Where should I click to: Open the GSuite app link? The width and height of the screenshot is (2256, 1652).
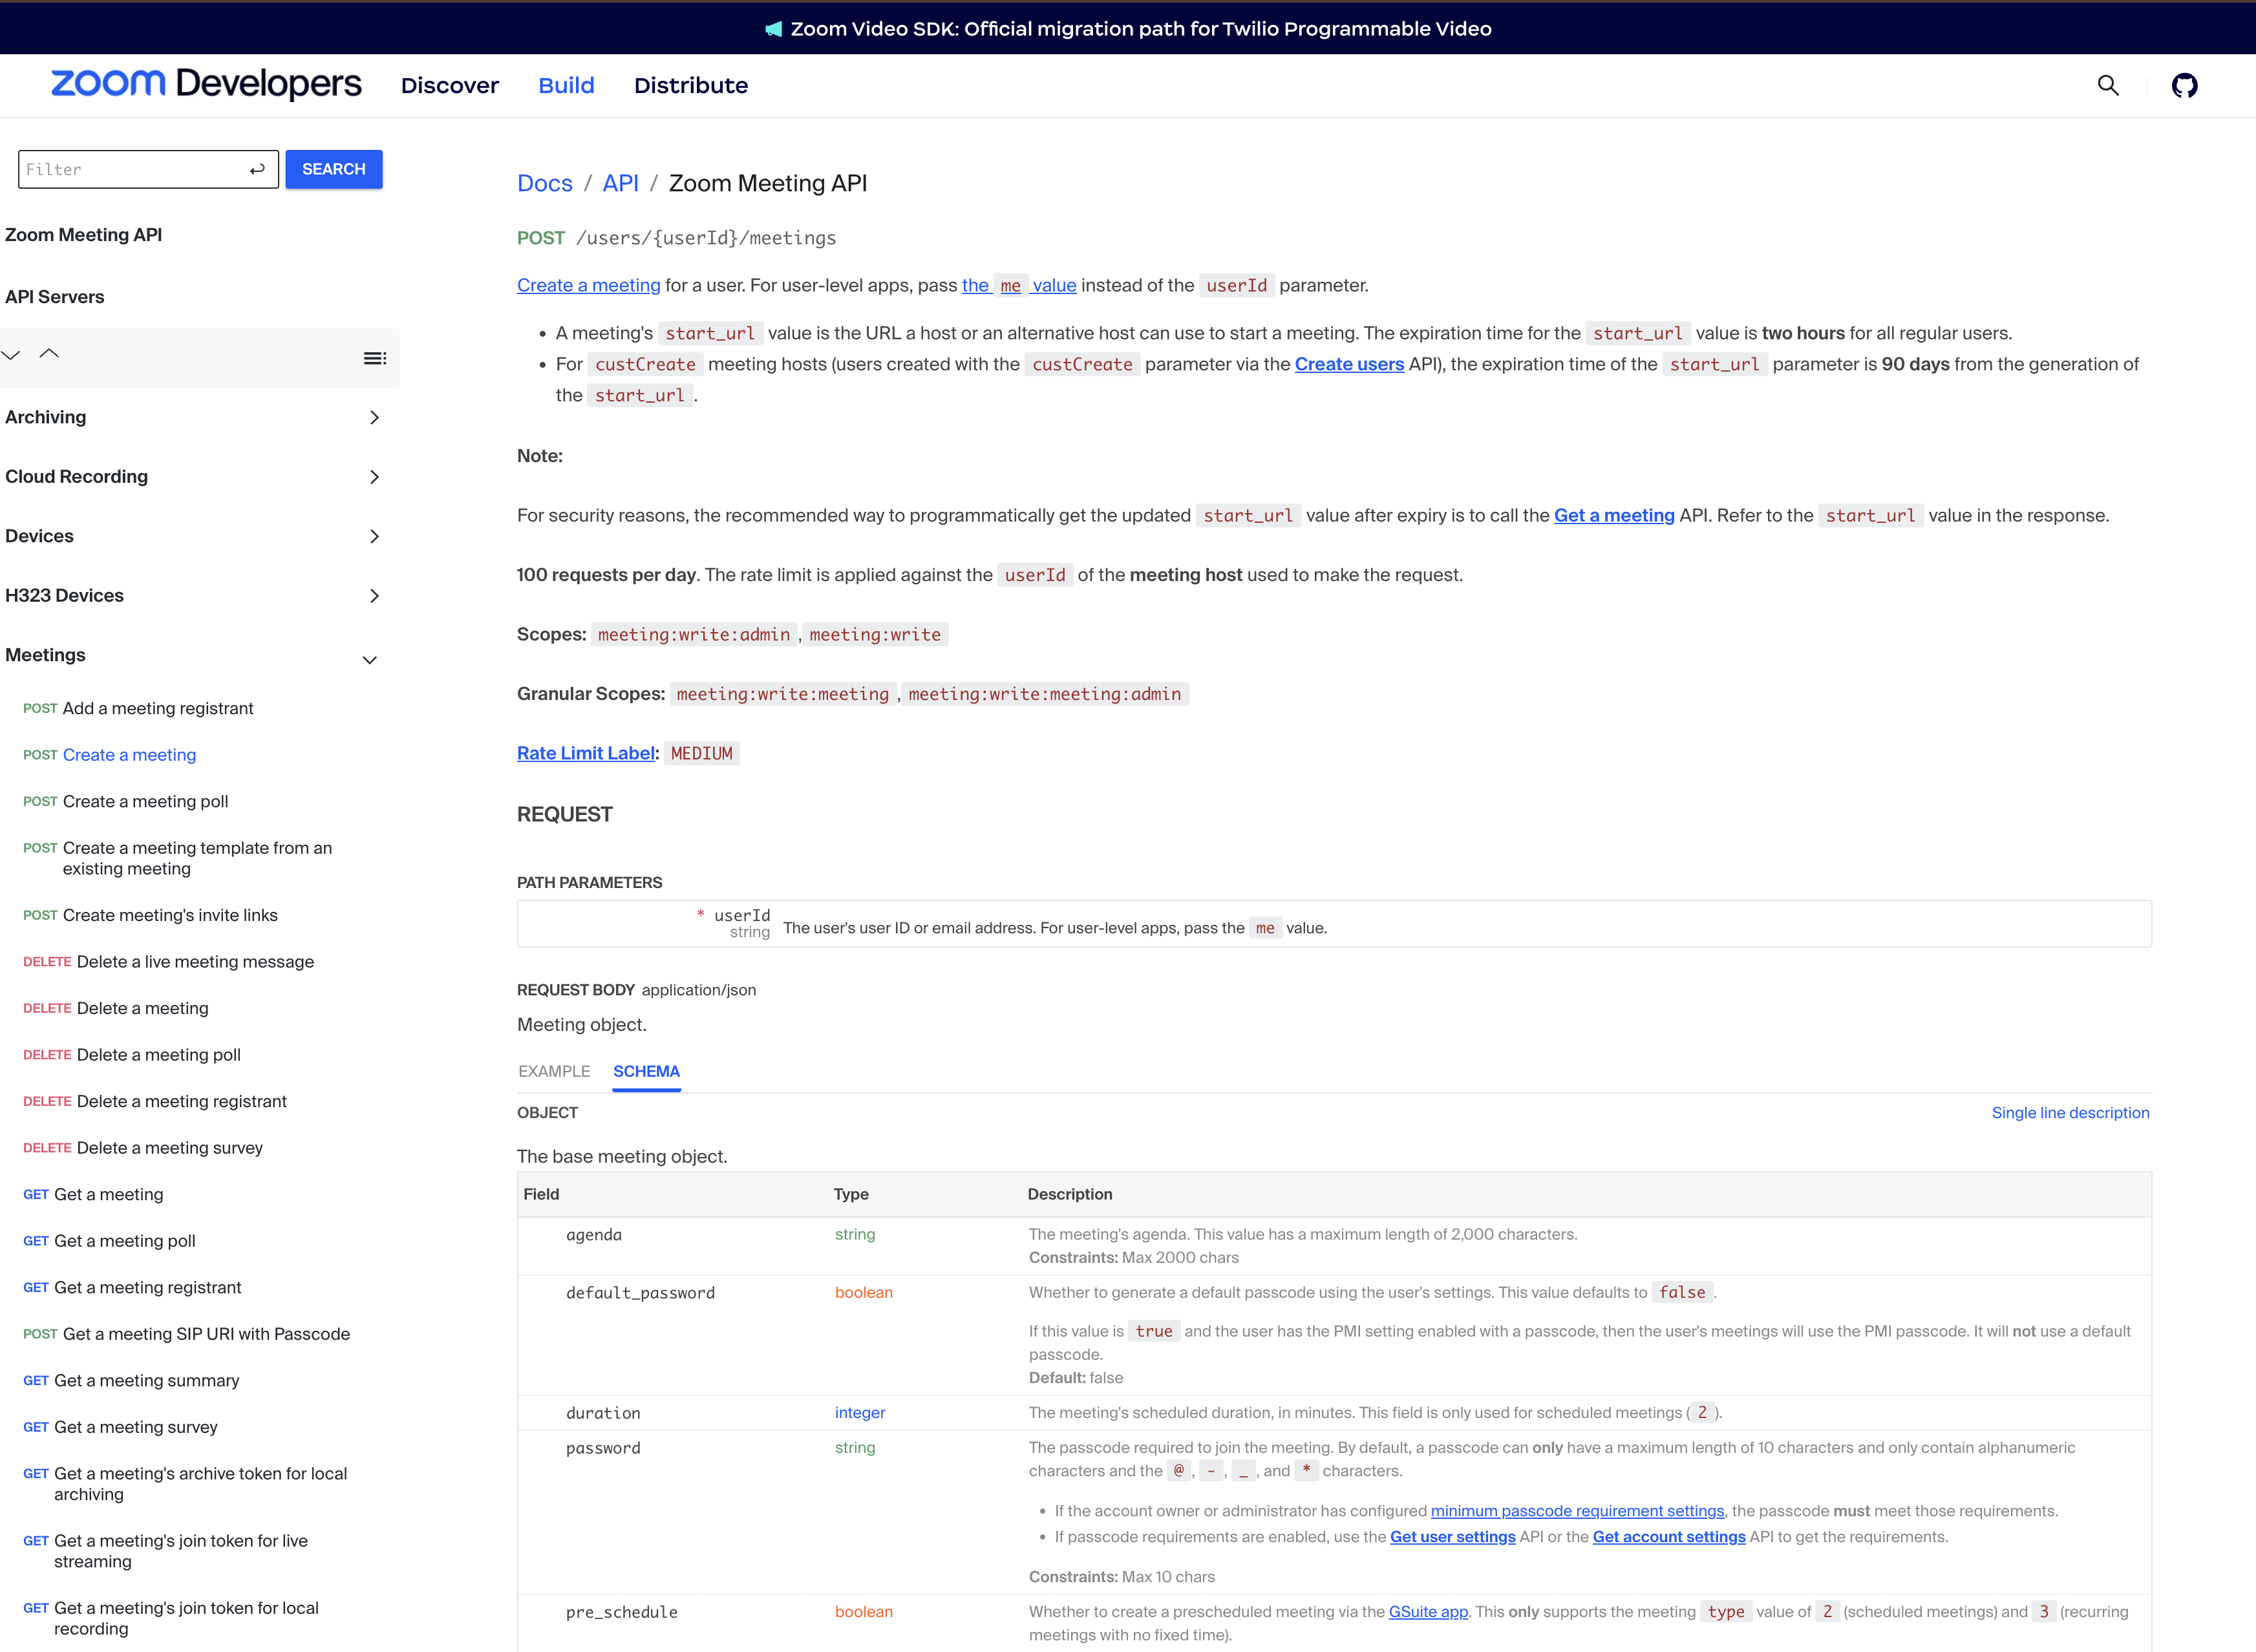click(x=1428, y=1611)
